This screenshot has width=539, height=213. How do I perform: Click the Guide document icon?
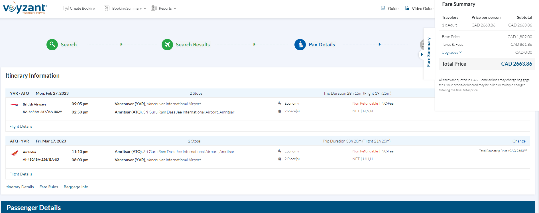(x=383, y=8)
